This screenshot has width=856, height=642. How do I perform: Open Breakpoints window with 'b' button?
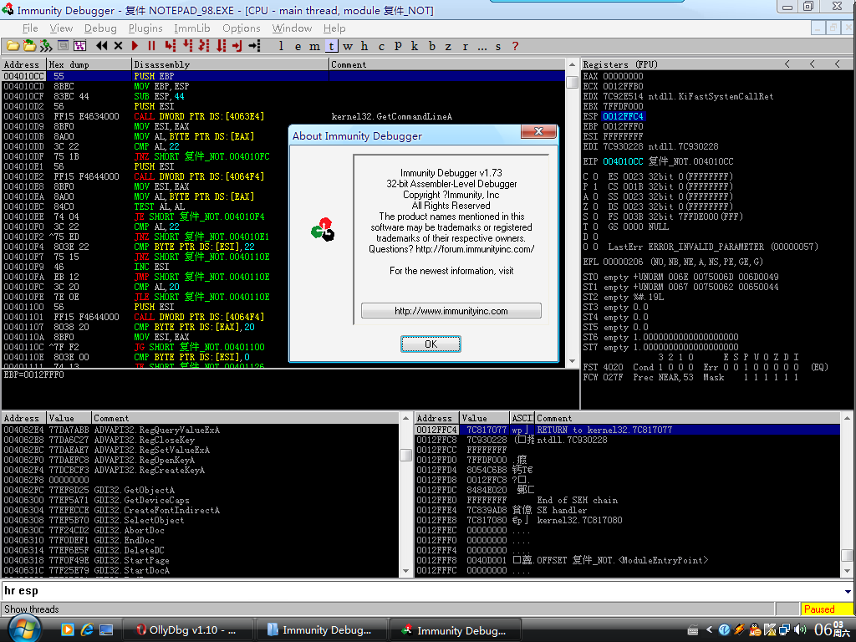[x=432, y=47]
